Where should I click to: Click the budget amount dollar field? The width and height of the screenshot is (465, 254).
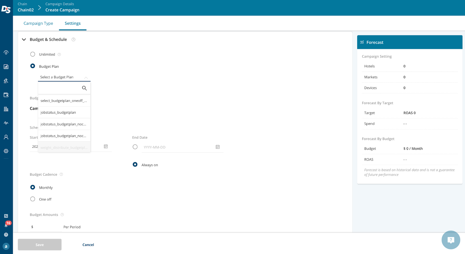[46, 227]
